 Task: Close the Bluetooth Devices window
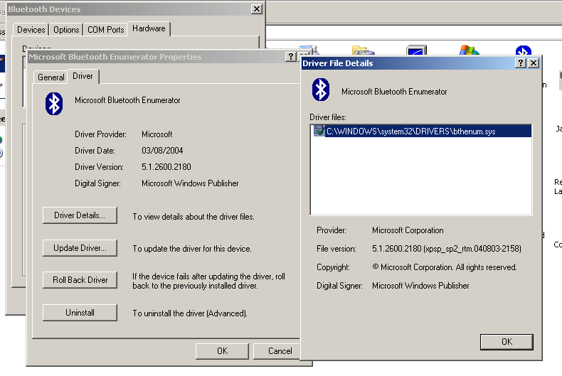257,9
